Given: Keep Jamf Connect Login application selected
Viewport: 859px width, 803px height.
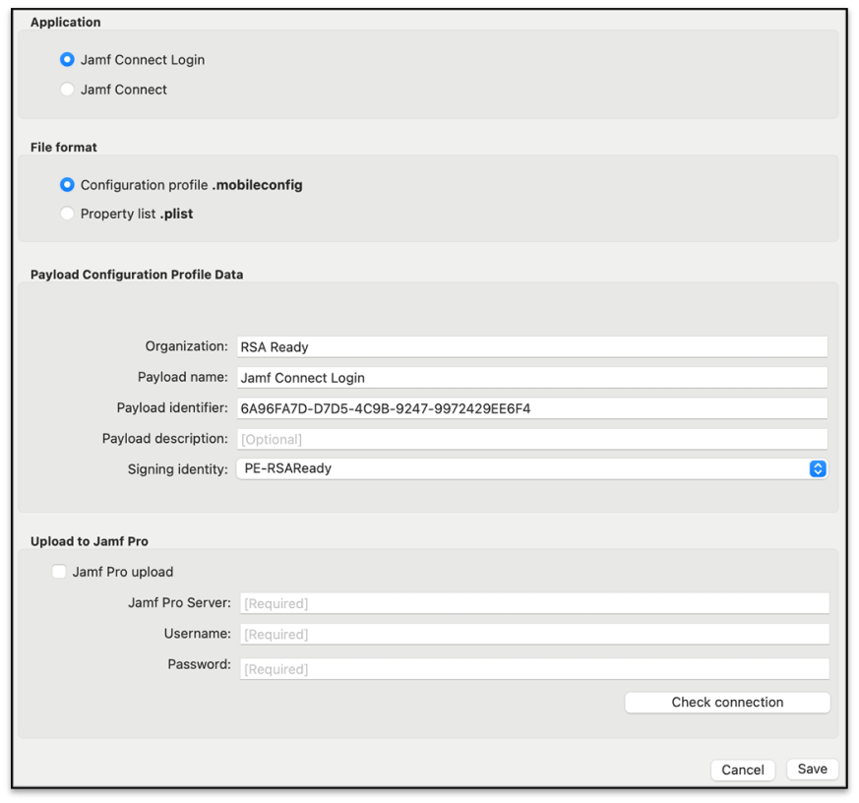Looking at the screenshot, I should (67, 59).
